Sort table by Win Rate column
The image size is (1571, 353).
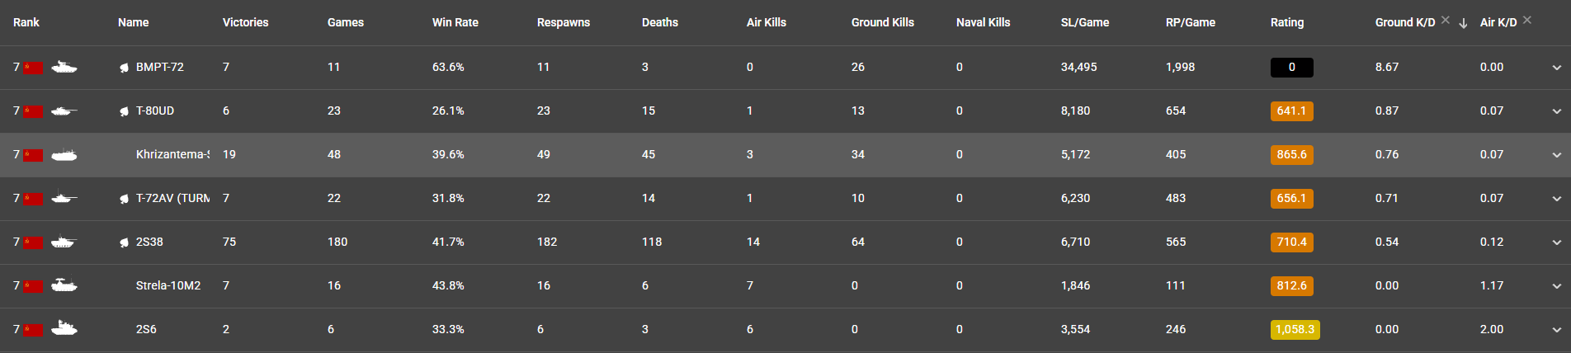(x=455, y=22)
